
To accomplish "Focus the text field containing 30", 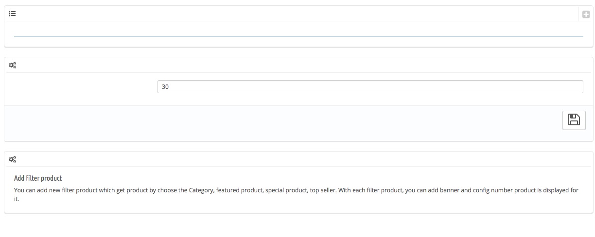I will 369,87.
